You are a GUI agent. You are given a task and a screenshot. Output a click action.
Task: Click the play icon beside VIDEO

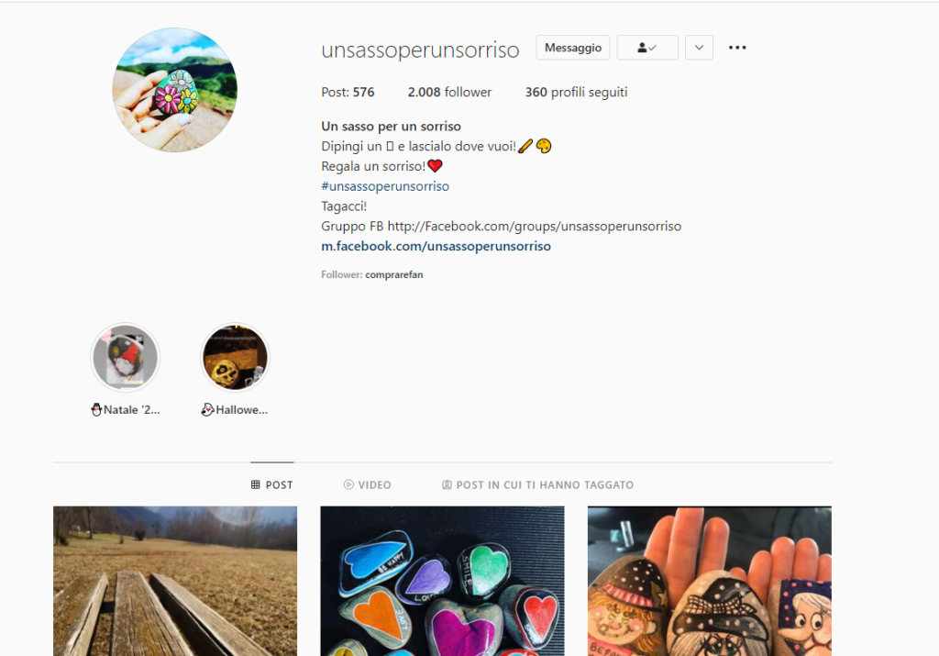(x=348, y=484)
